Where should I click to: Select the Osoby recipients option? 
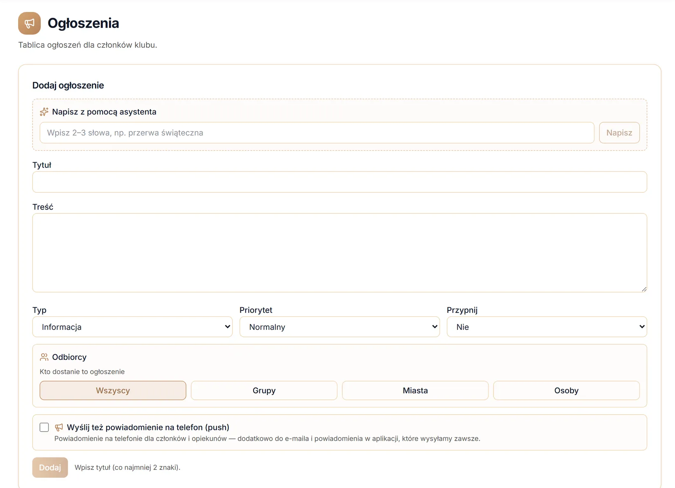click(x=566, y=390)
